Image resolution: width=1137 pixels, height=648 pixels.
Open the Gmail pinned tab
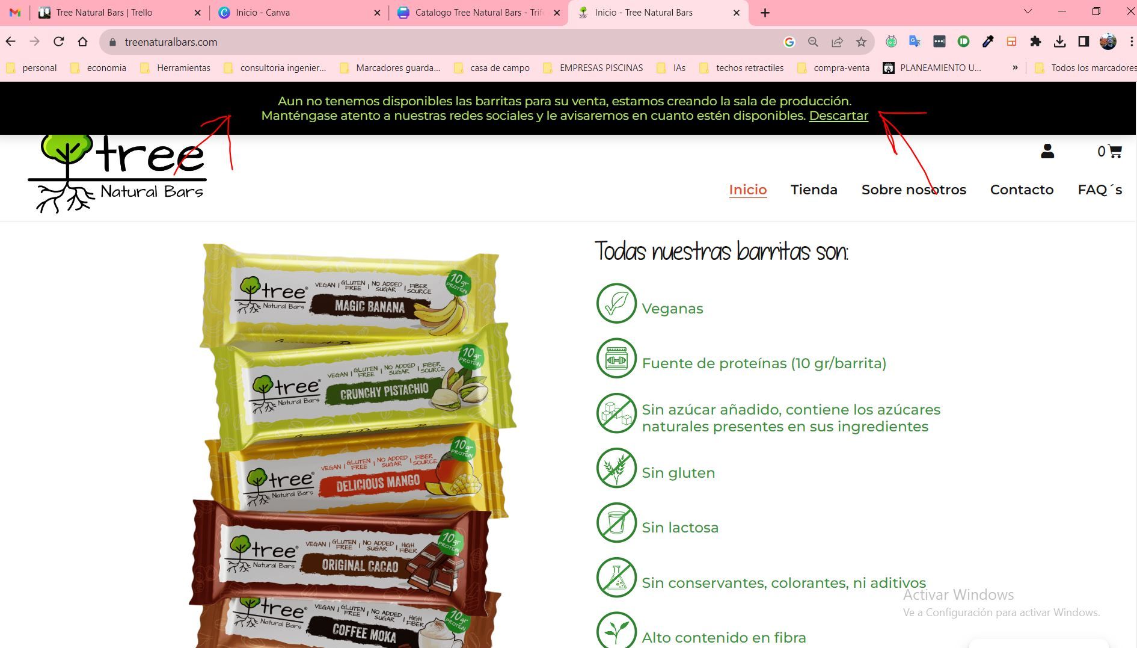(x=15, y=13)
